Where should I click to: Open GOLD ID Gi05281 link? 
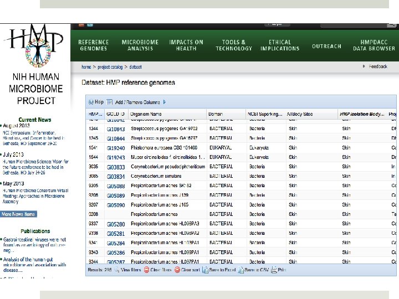(x=116, y=234)
